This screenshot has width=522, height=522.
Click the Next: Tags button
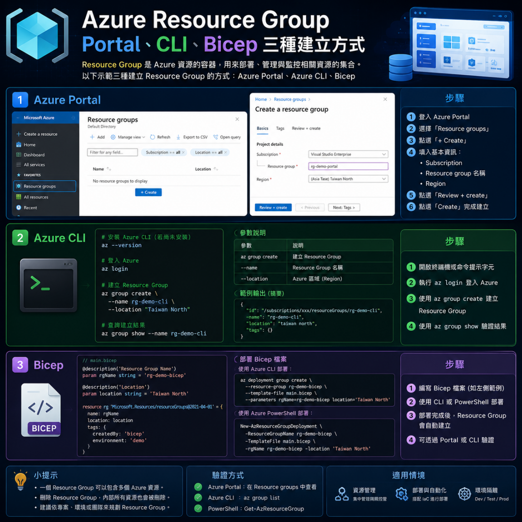click(344, 208)
